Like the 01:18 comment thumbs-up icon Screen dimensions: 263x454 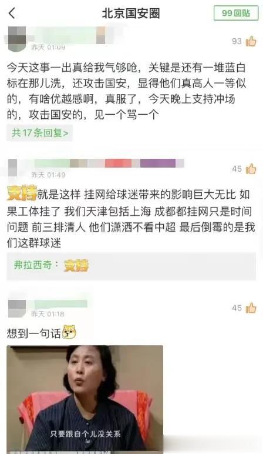(x=251, y=308)
